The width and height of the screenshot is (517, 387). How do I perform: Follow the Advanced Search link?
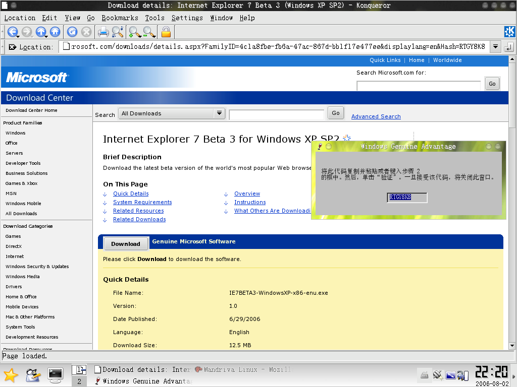click(376, 116)
